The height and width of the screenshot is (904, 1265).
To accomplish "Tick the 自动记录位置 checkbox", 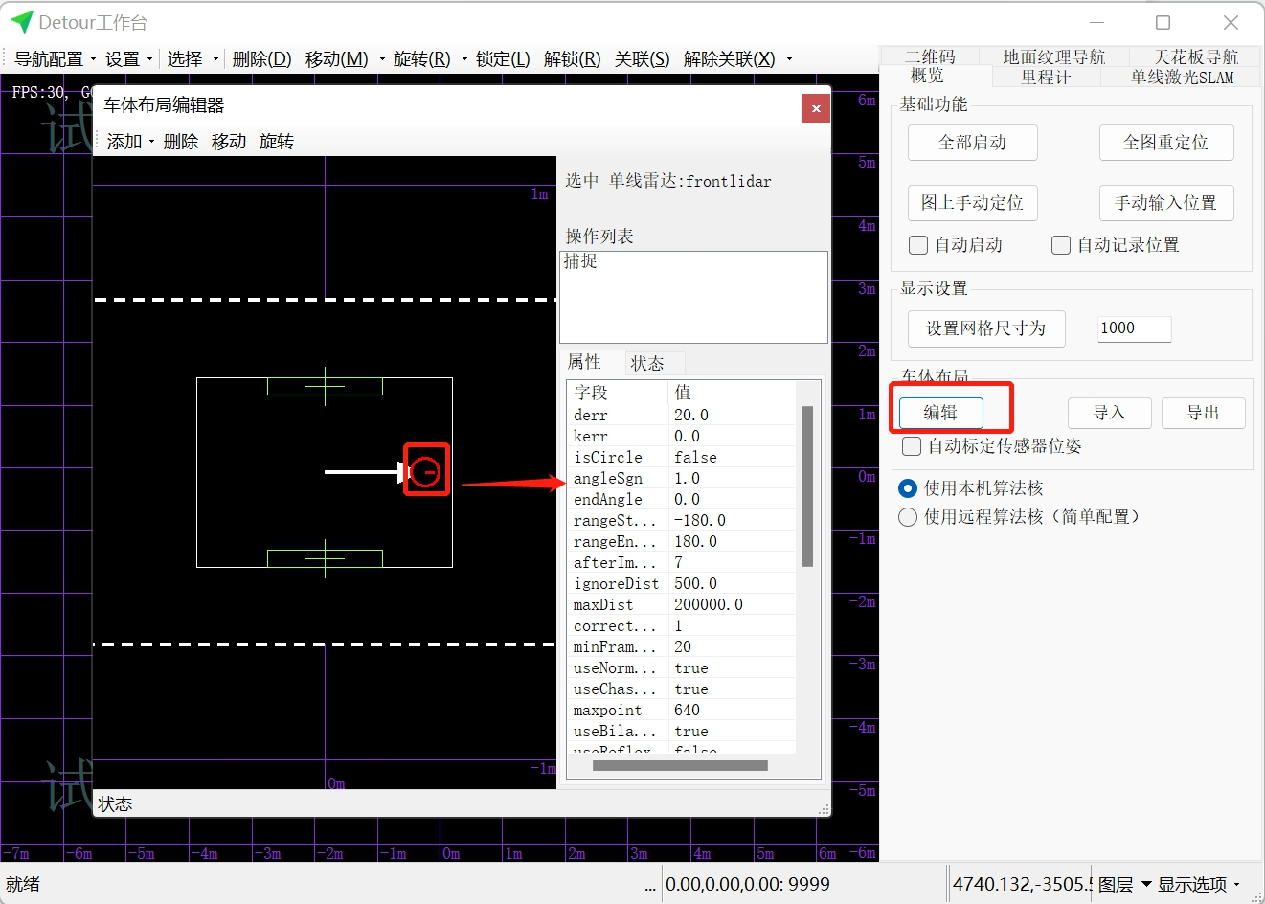I will pos(1061,245).
